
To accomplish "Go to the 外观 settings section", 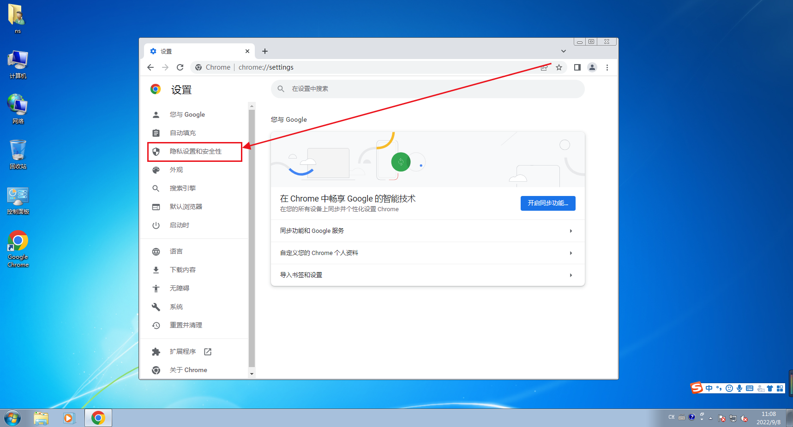I will [194, 170].
